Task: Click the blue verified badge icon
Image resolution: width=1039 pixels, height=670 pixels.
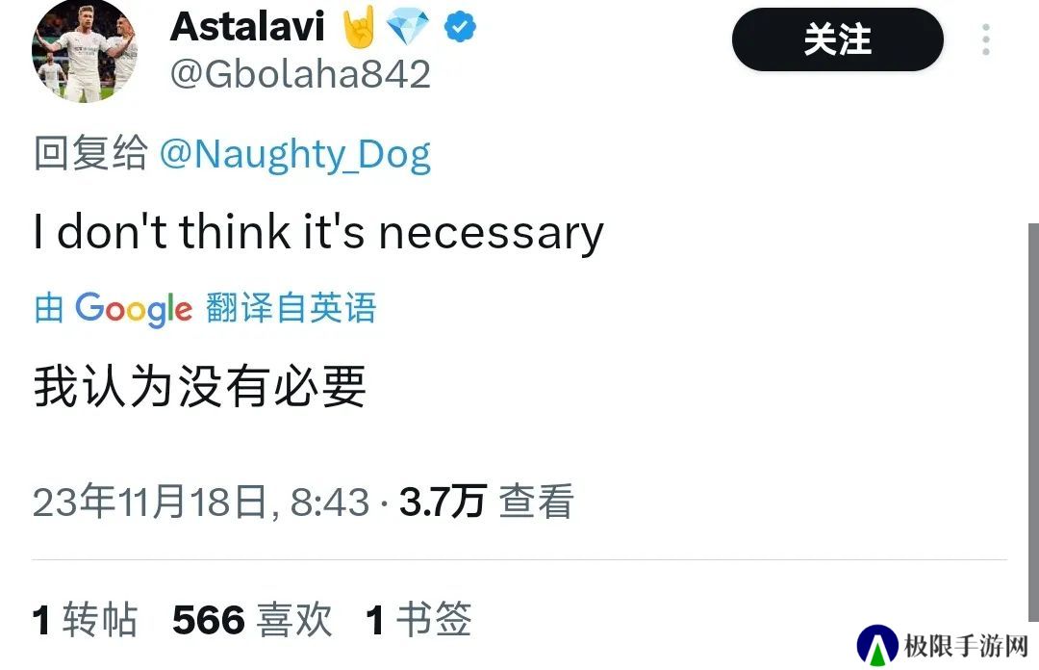Action: point(460,27)
